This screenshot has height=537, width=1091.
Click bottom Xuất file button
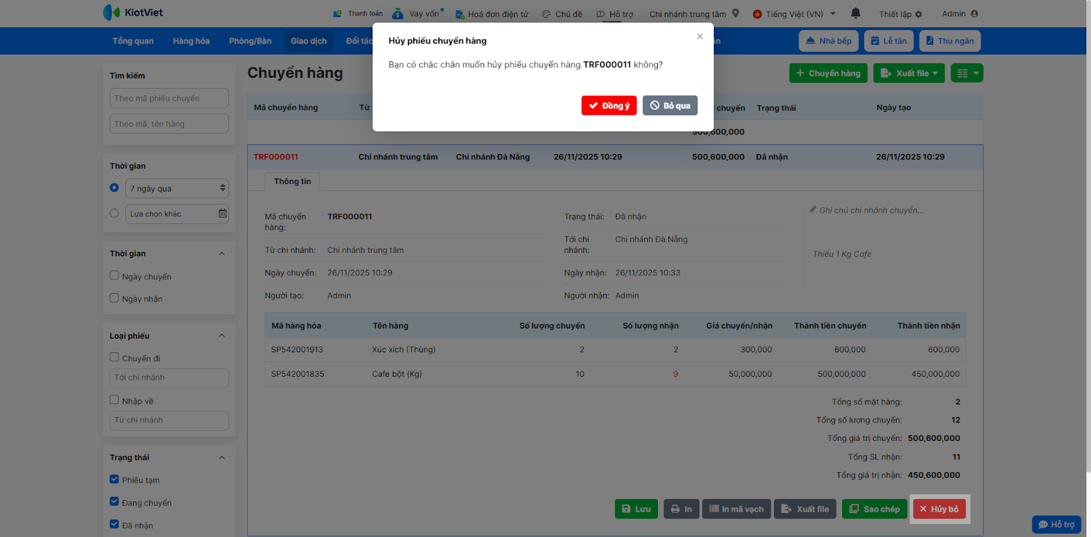tap(805, 509)
